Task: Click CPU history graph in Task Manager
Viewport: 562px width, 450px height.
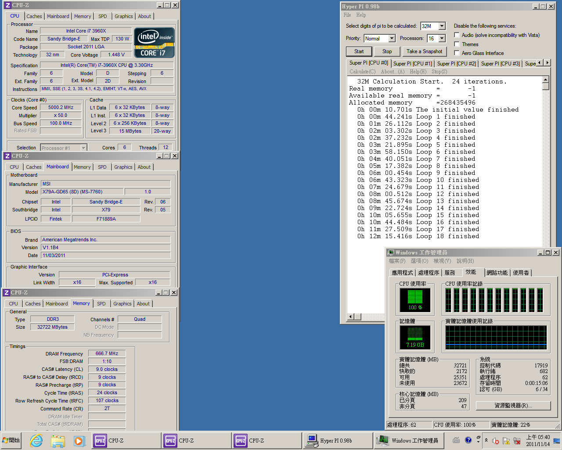Action: [494, 300]
